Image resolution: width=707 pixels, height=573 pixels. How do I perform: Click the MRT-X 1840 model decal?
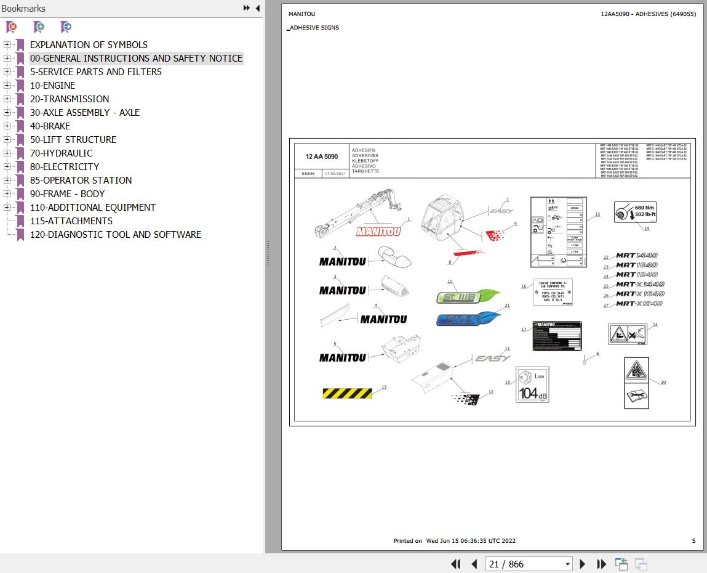pos(639,304)
